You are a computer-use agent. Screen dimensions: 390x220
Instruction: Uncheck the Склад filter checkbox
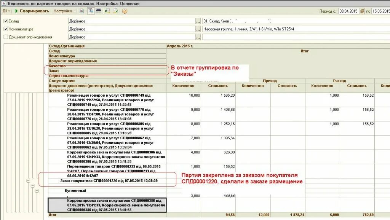click(x=6, y=21)
